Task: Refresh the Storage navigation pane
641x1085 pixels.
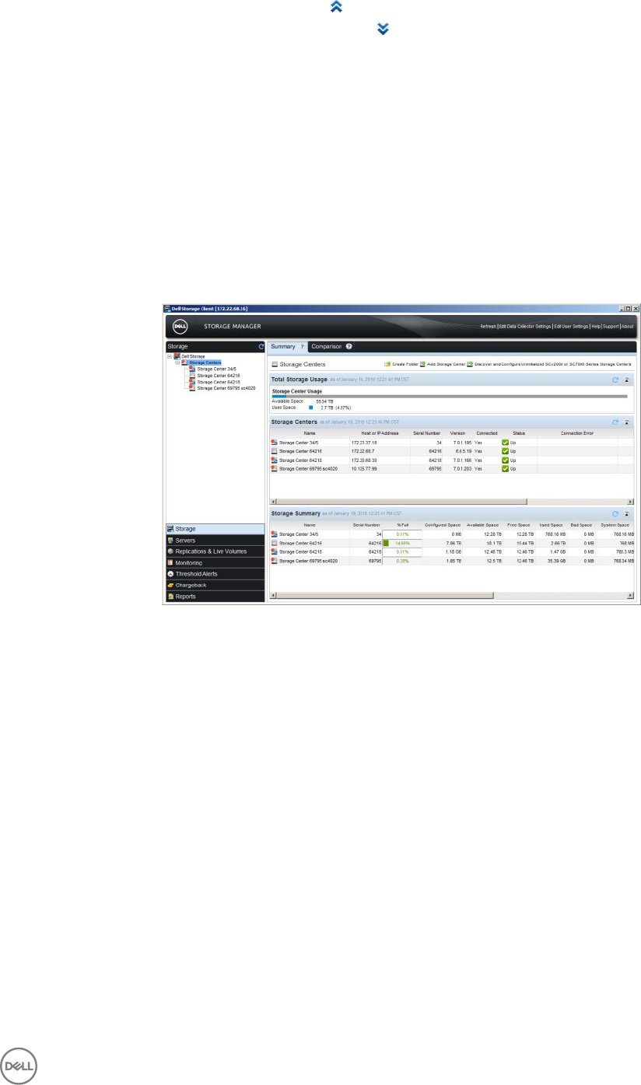Action: (261, 346)
